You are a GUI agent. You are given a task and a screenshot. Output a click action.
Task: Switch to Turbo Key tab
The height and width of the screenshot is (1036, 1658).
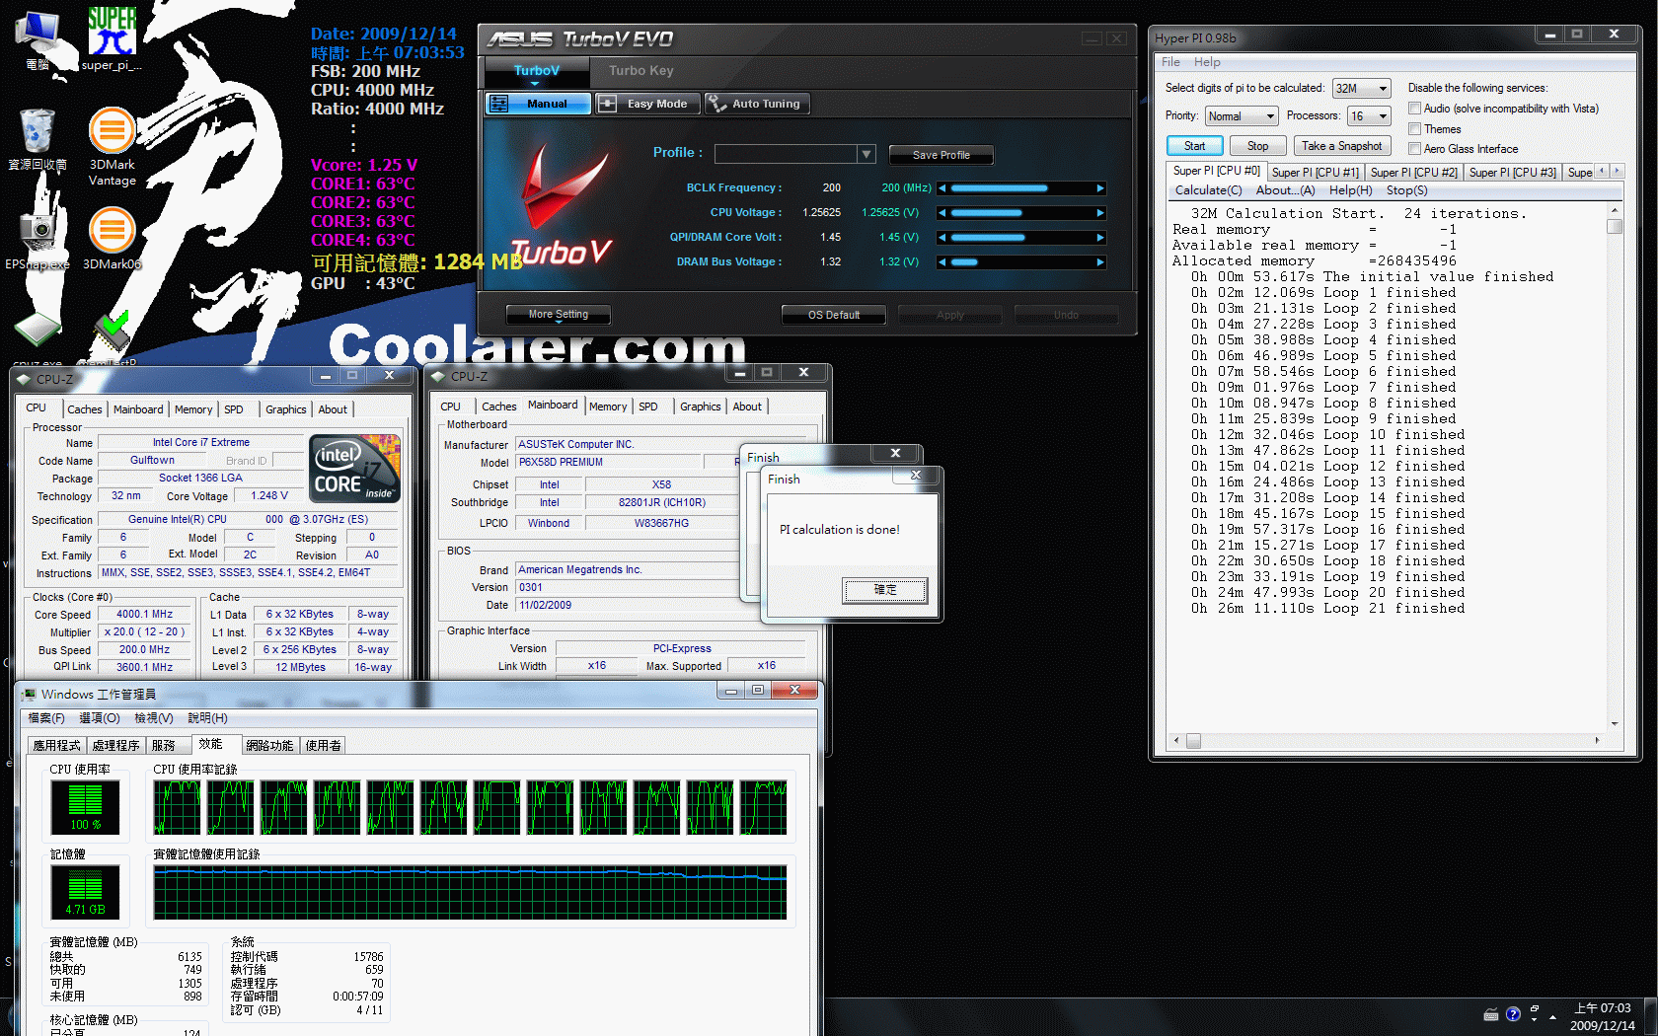pyautogui.click(x=641, y=71)
